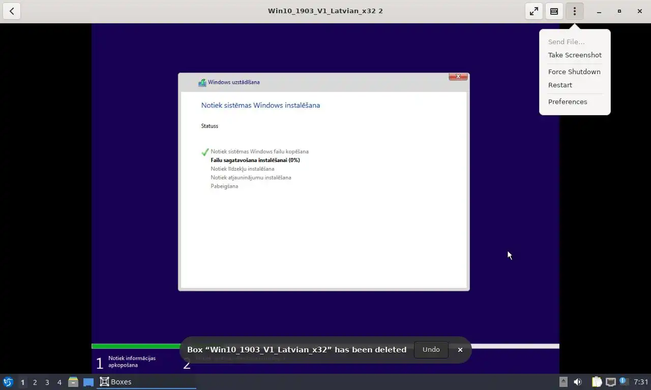Open the removable media eject tray icon
Screen dimensions: 651x390
[564, 382]
